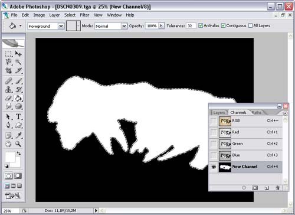Swap foreground and background colors
The height and width of the screenshot is (215, 295).
pos(19,153)
